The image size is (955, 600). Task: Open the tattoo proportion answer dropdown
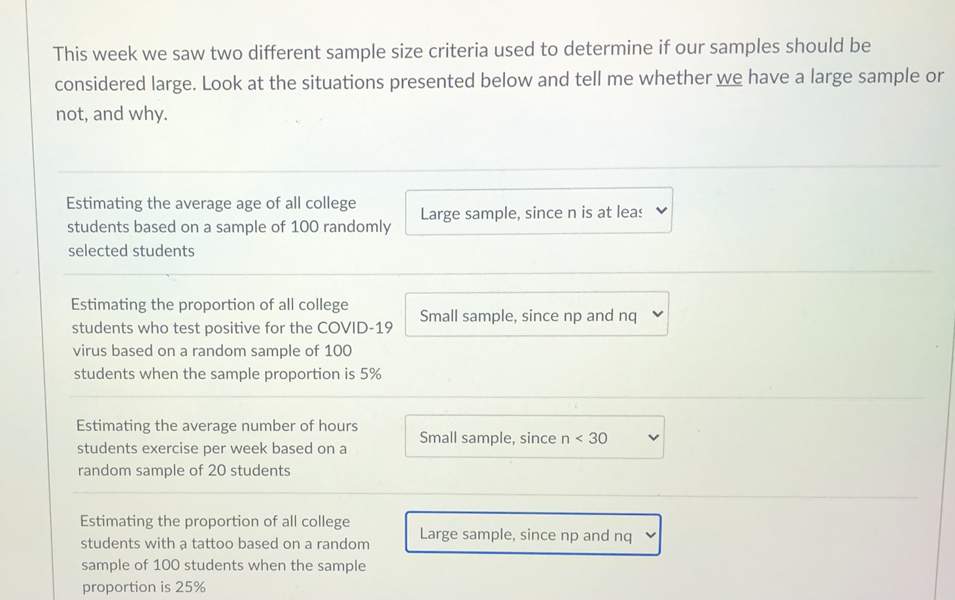pos(532,535)
